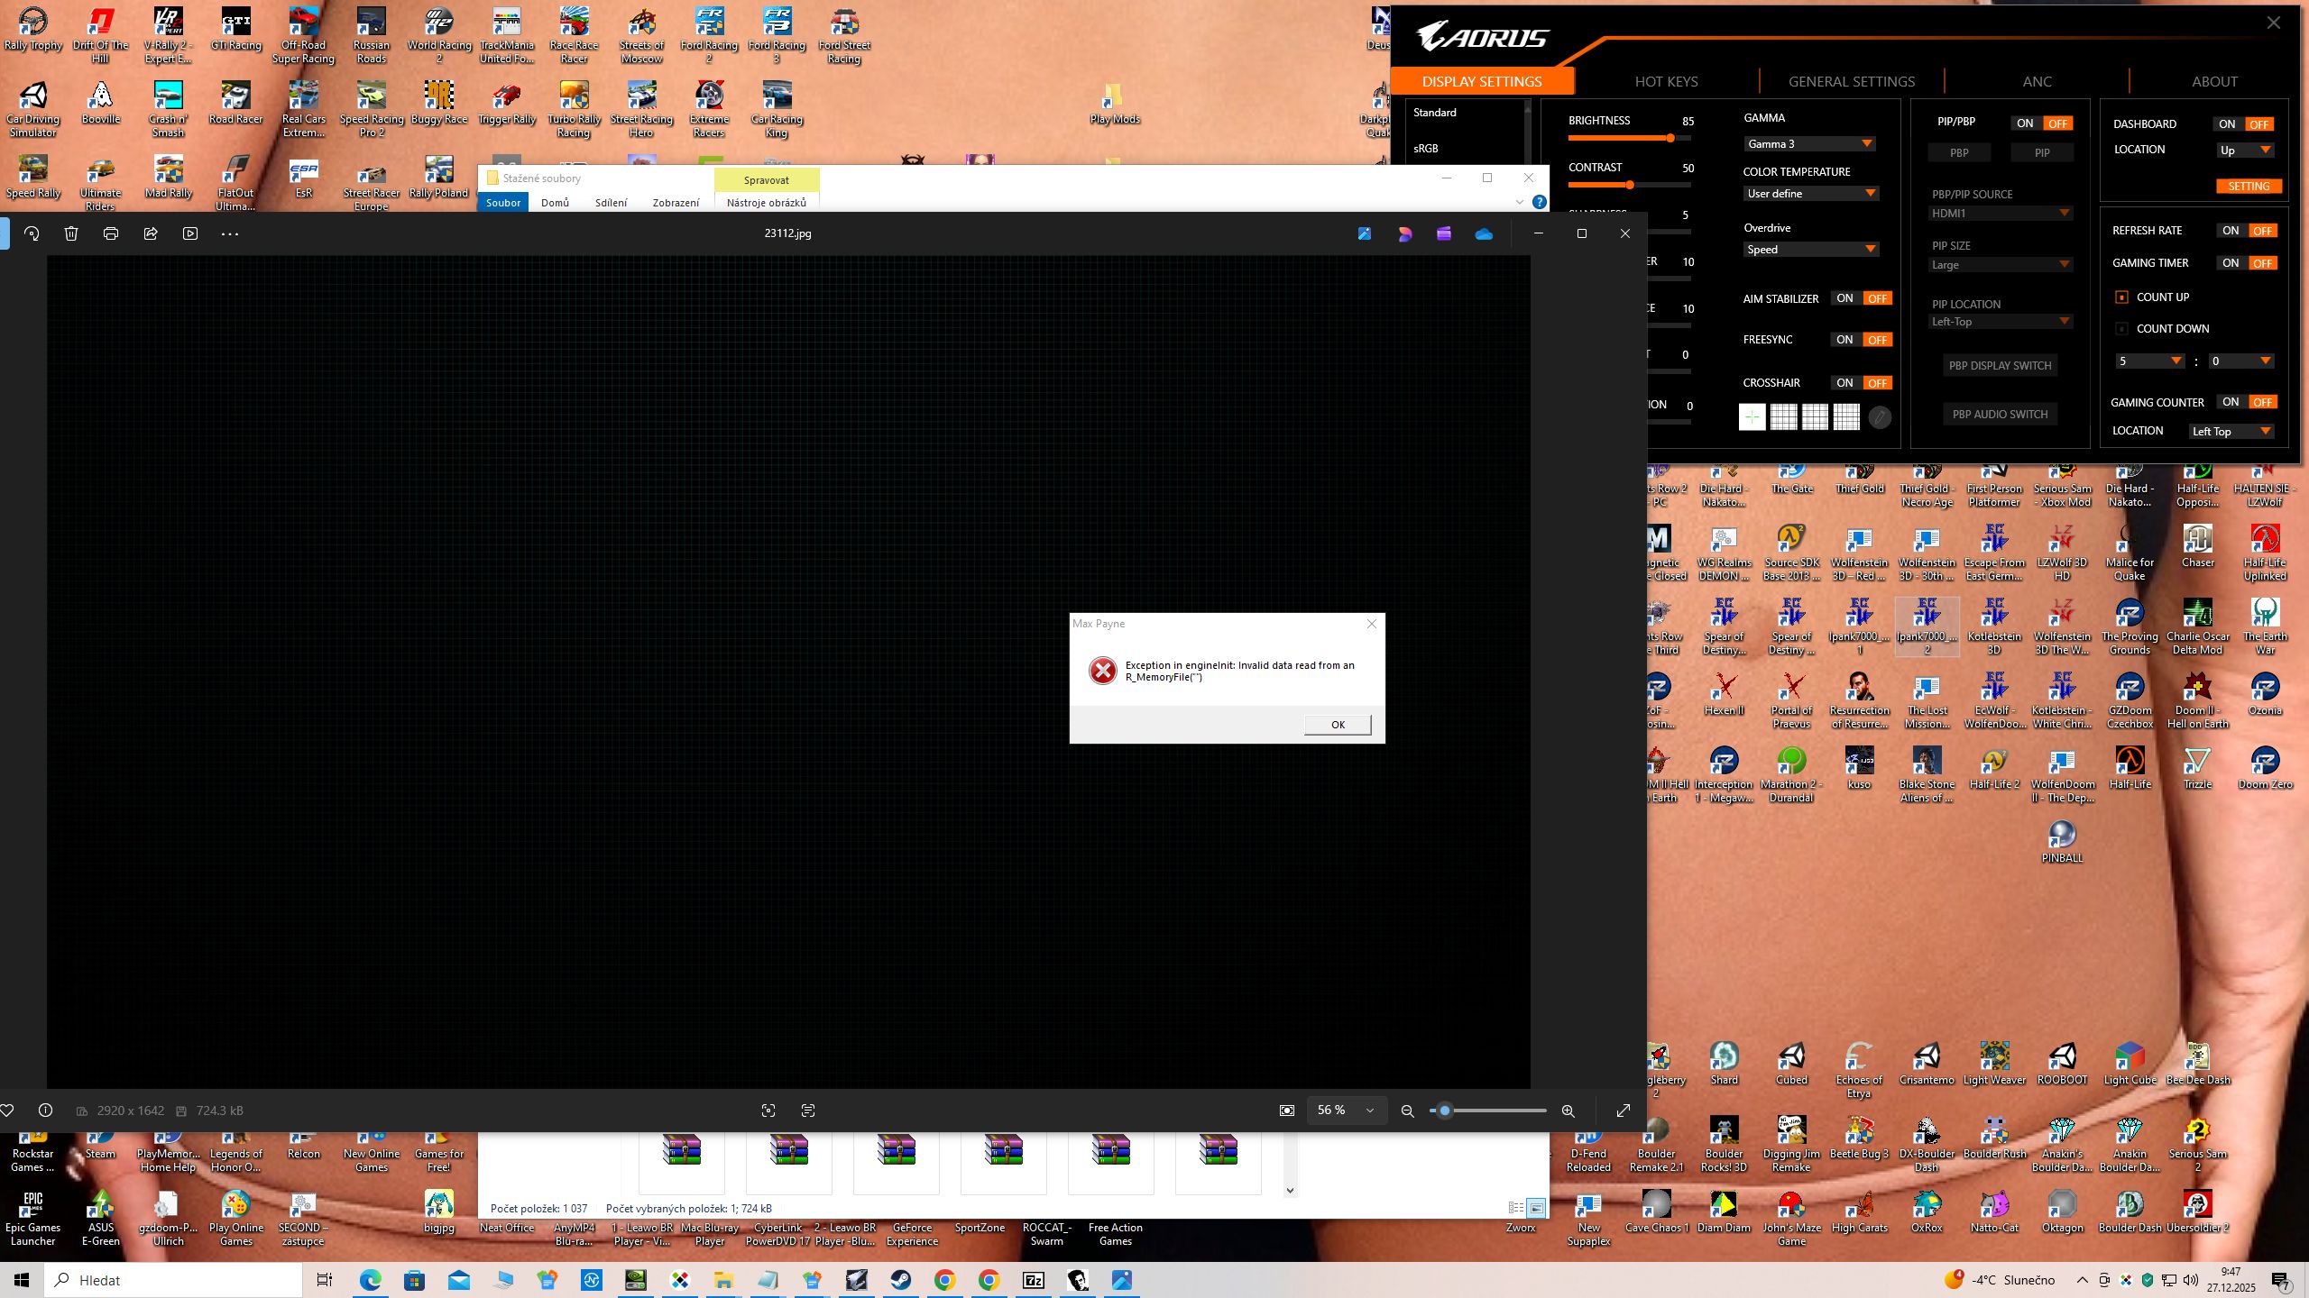Click the rotate icon in Photos toolbar
2309x1298 pixels.
(32, 233)
